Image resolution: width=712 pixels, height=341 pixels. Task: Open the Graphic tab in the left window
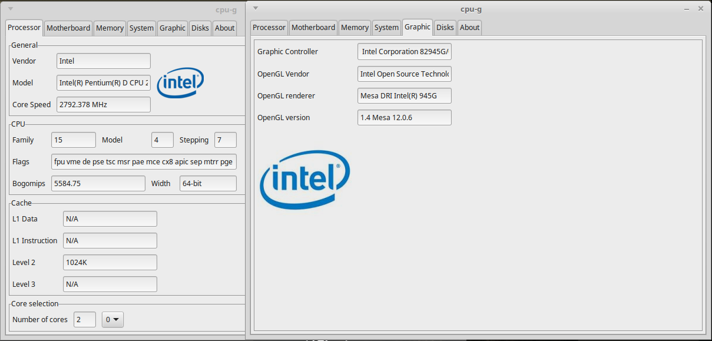coord(173,28)
